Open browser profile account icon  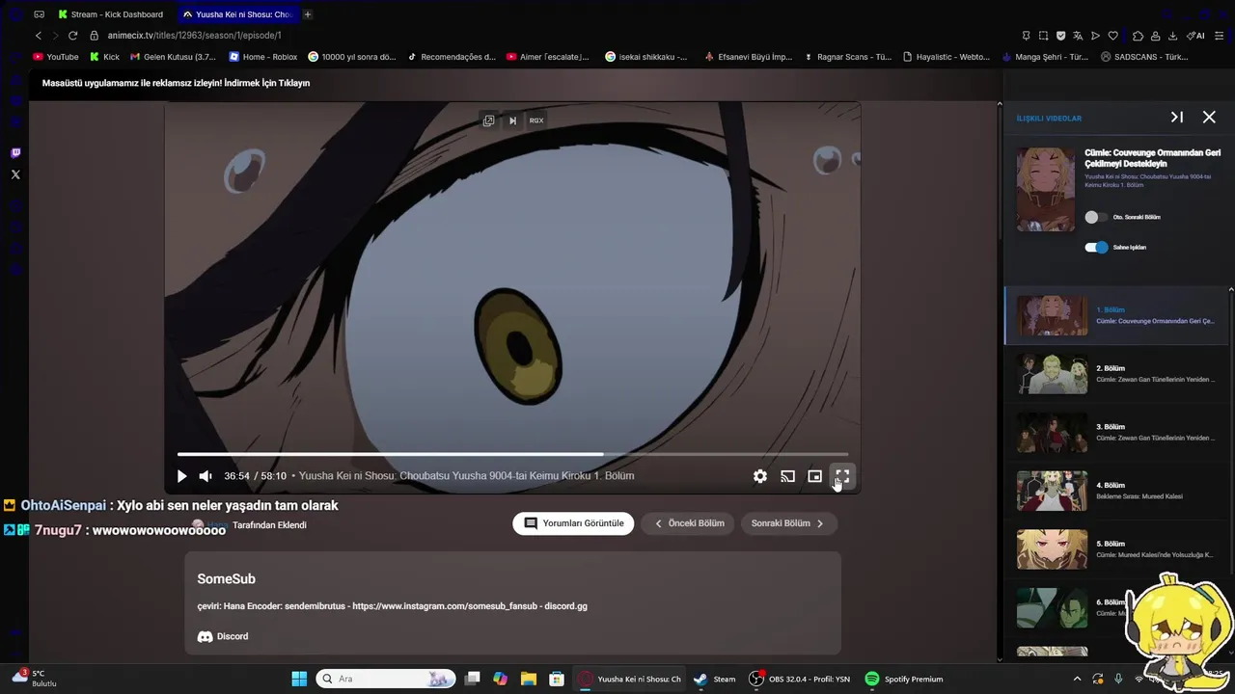click(1155, 36)
